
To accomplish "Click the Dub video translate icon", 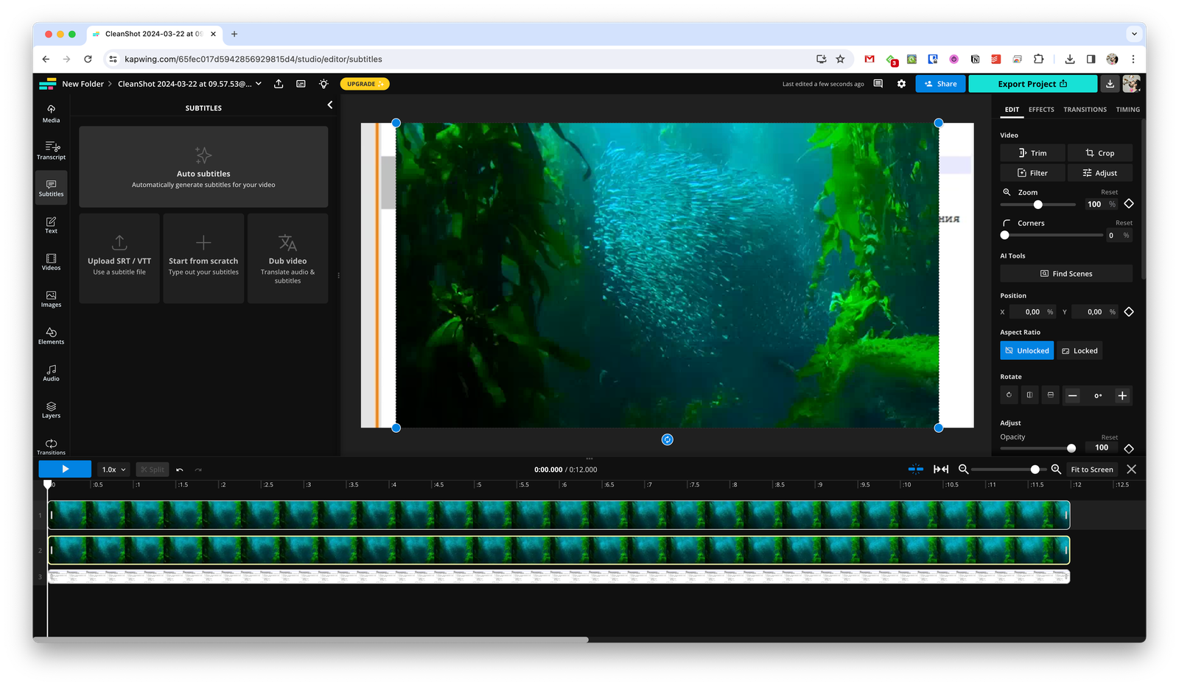I will point(287,244).
